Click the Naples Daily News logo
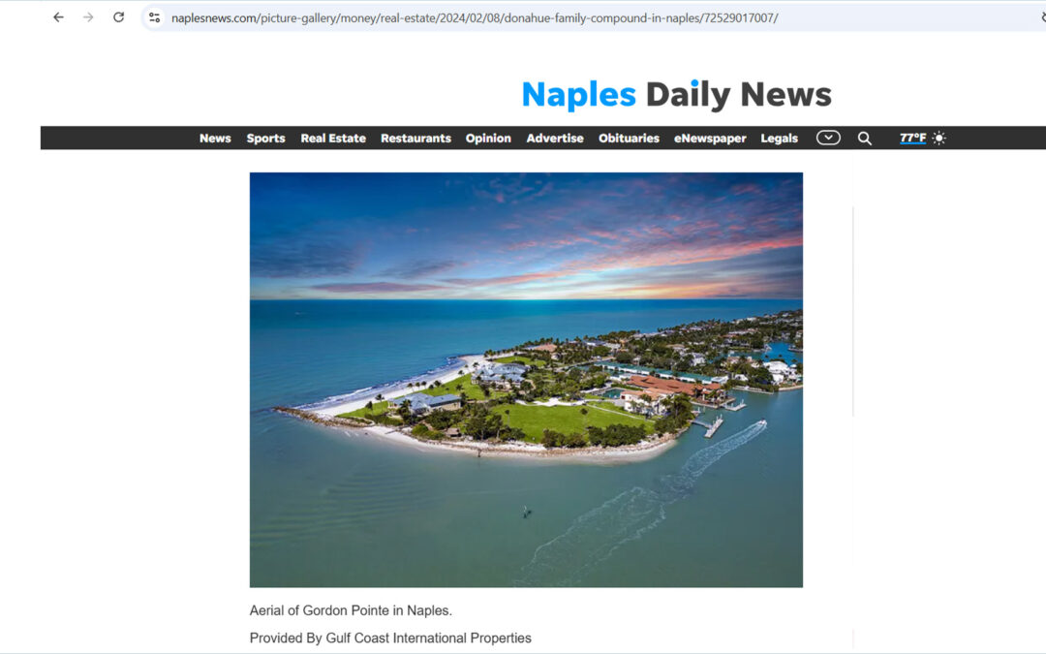Screen dimensions: 1046x654 click(x=676, y=94)
